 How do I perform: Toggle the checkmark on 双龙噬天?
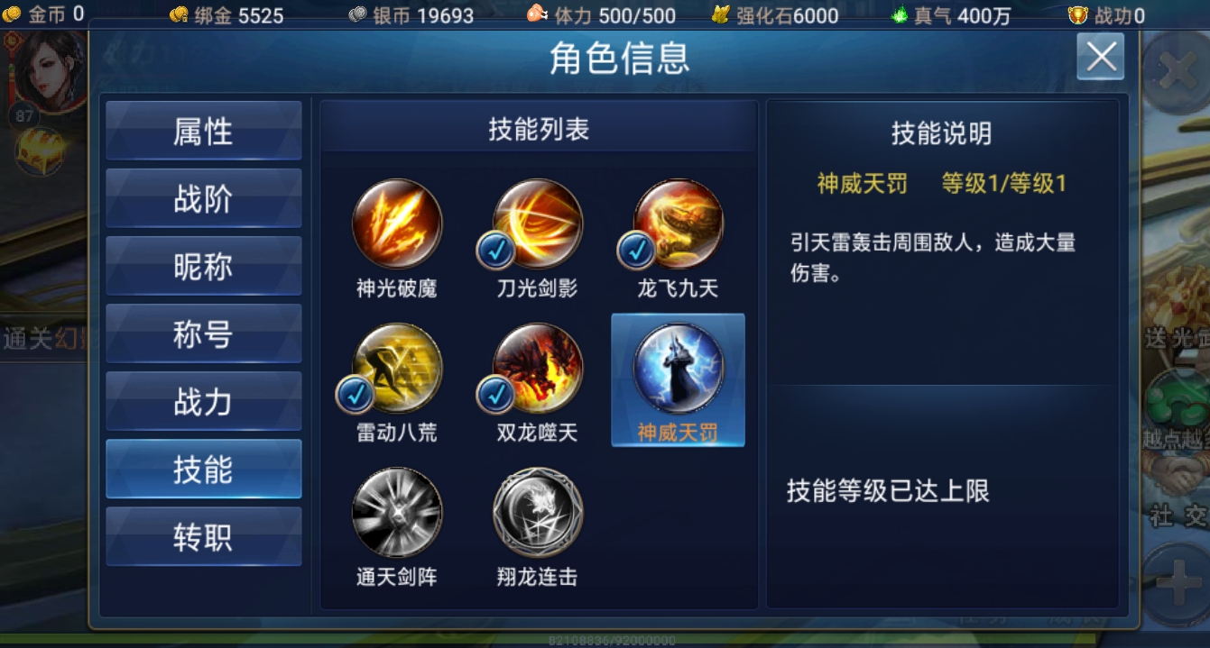point(495,395)
